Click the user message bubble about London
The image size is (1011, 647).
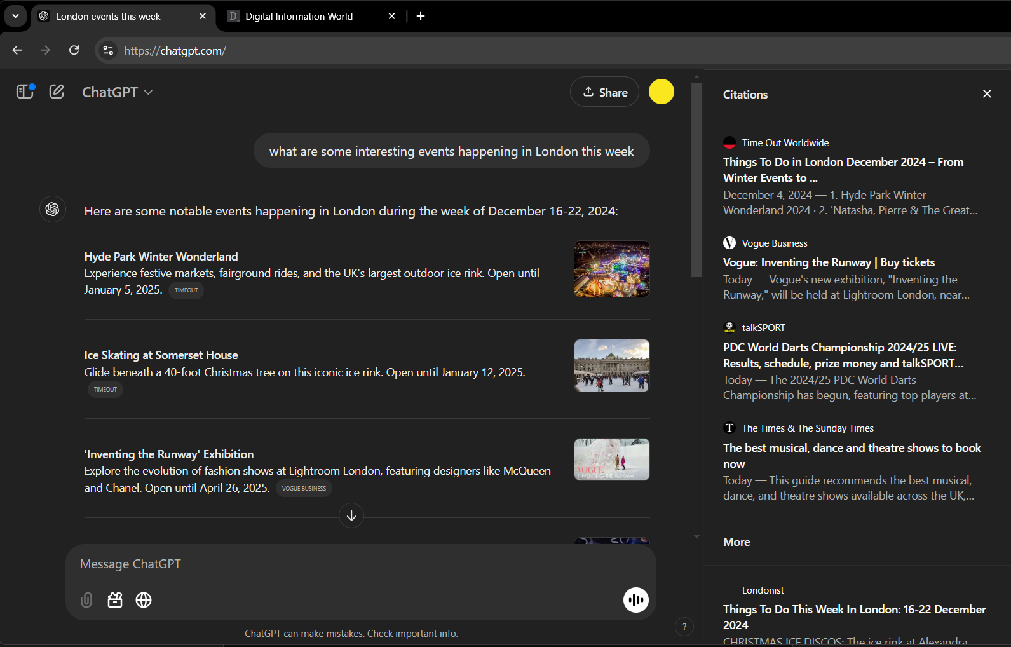452,151
